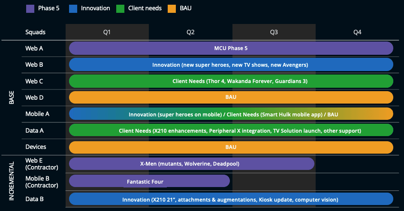Open the X-Men mutants roadmap bar
This screenshot has height=211, width=404.
[192, 164]
